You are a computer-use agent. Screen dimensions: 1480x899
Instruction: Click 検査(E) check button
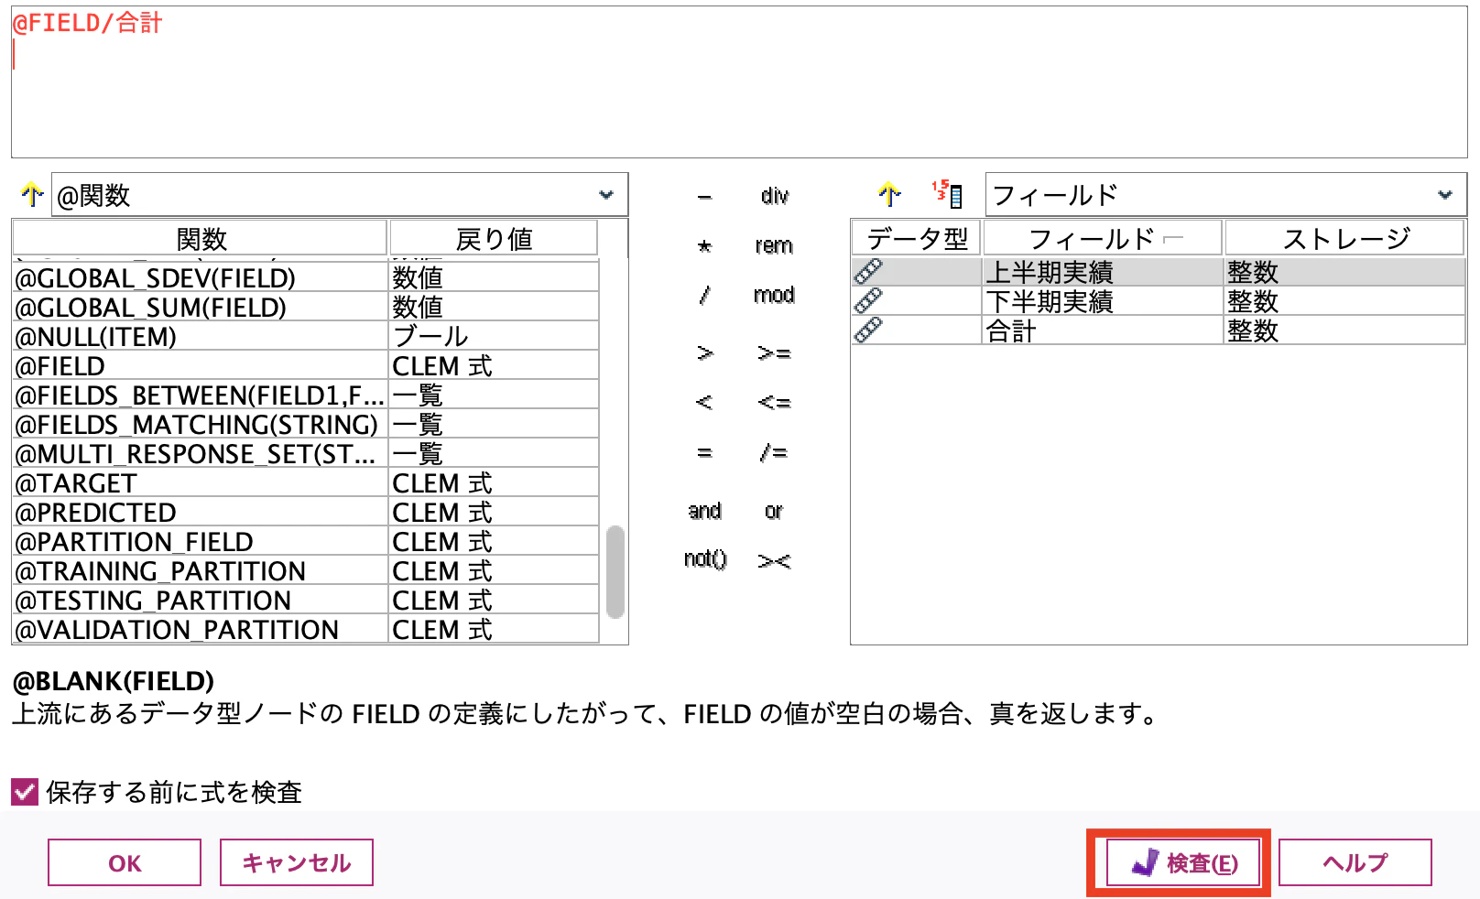coord(1183,862)
